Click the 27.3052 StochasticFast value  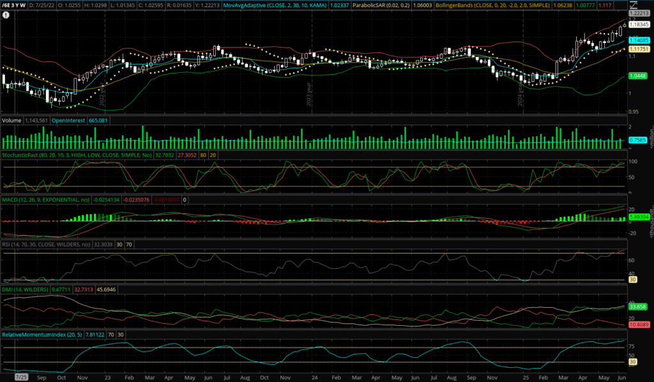pos(187,155)
